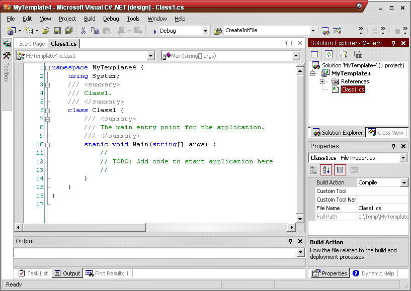This screenshot has width=411, height=291.
Task: Switch to the Start Page tab
Action: pos(32,44)
